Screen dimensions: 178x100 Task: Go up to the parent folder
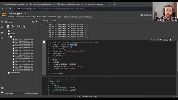(x=9, y=31)
